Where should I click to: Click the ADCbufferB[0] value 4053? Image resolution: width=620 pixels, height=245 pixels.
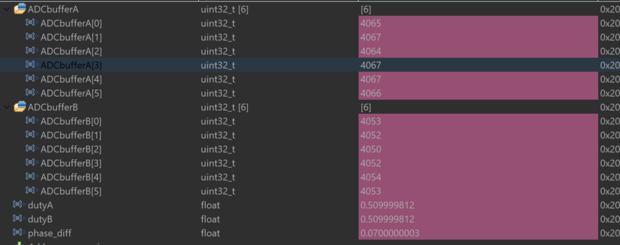tap(371, 121)
